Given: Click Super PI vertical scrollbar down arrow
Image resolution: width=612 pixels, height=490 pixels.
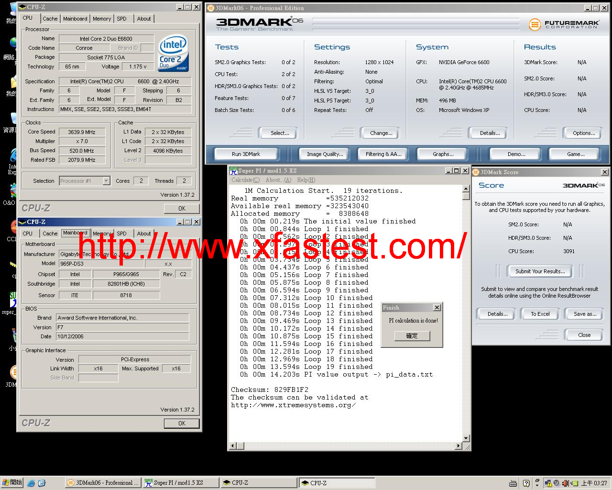Looking at the screenshot, I should pos(466,438).
